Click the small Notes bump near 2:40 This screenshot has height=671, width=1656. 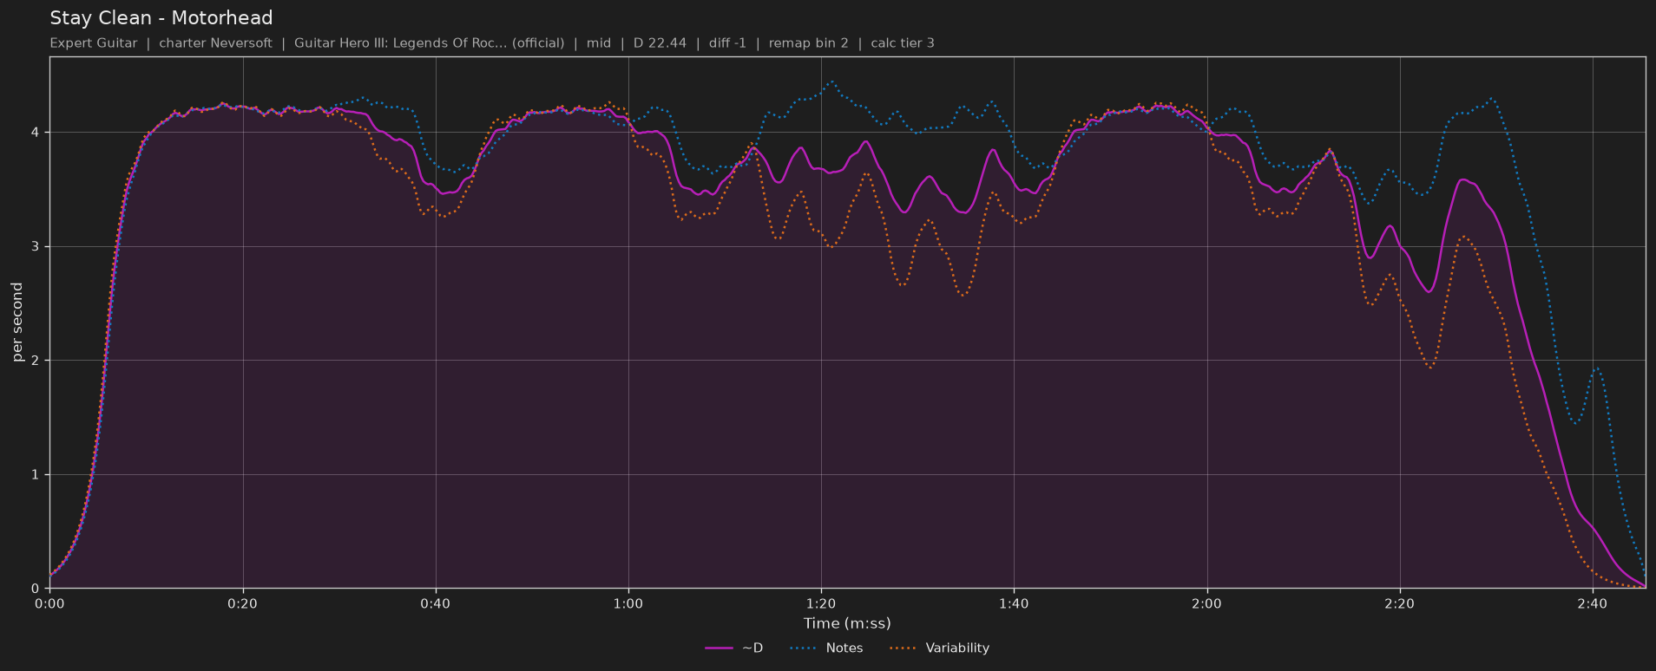pos(1597,368)
